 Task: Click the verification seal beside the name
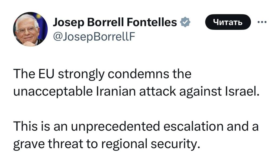[x=185, y=22]
